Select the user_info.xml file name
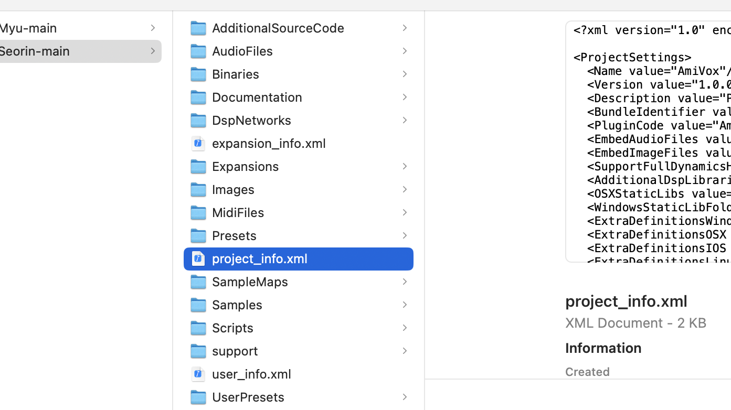Image resolution: width=731 pixels, height=410 pixels. coord(251,374)
